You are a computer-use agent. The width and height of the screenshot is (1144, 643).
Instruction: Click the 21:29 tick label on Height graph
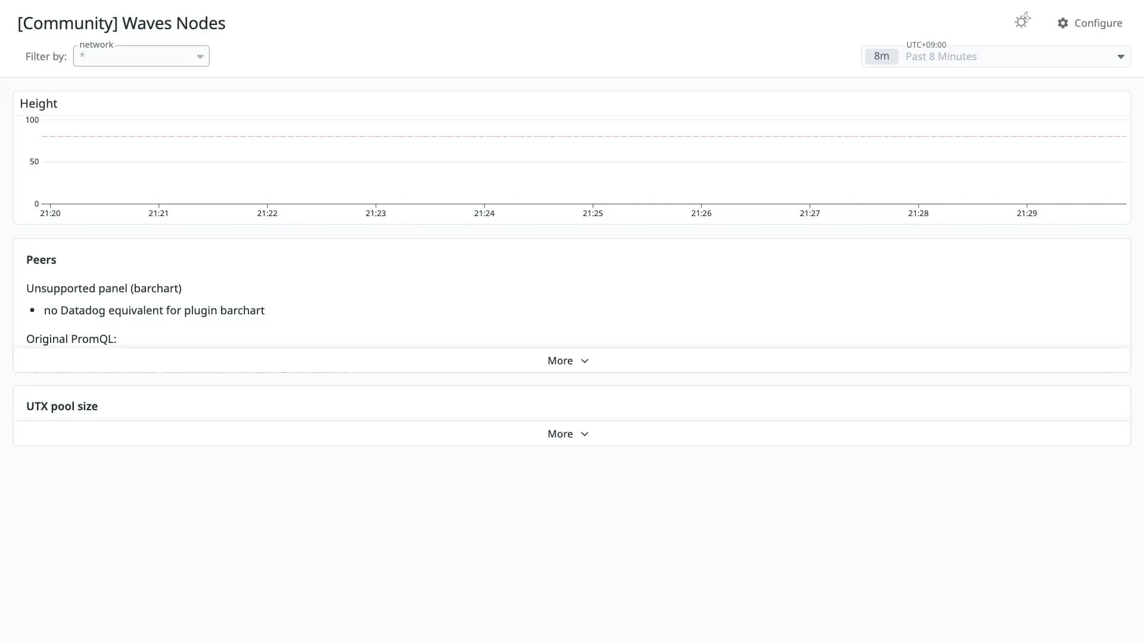coord(1027,213)
